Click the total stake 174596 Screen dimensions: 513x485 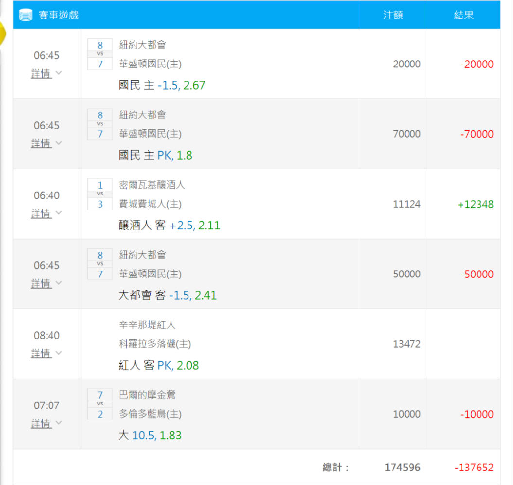pyautogui.click(x=402, y=468)
